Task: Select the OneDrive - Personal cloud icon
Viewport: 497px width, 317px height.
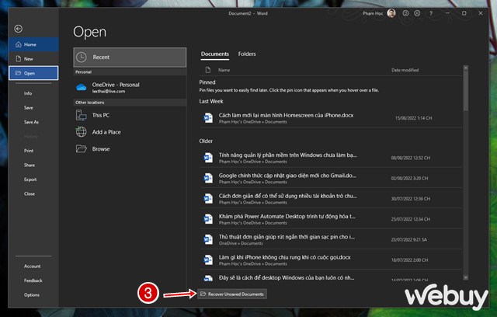Action: point(82,87)
